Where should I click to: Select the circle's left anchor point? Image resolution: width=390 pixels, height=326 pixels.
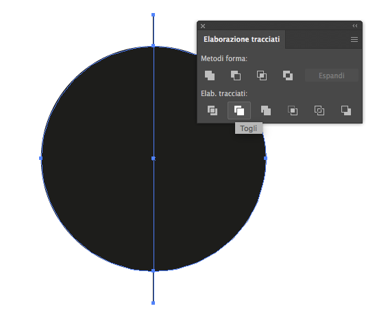[x=41, y=158]
